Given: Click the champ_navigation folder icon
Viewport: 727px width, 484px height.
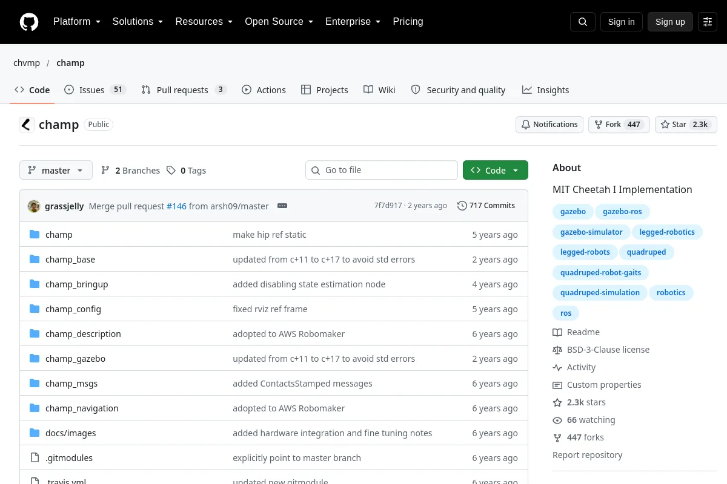Looking at the screenshot, I should coord(35,408).
